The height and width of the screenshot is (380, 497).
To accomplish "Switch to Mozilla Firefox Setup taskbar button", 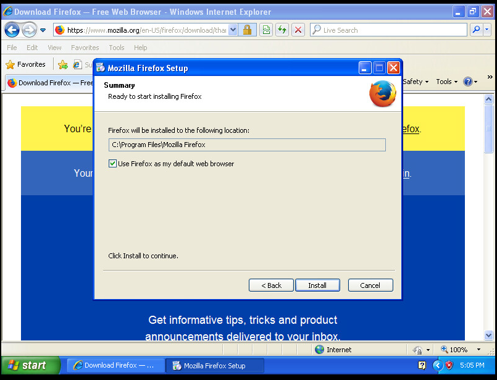I will click(x=215, y=365).
